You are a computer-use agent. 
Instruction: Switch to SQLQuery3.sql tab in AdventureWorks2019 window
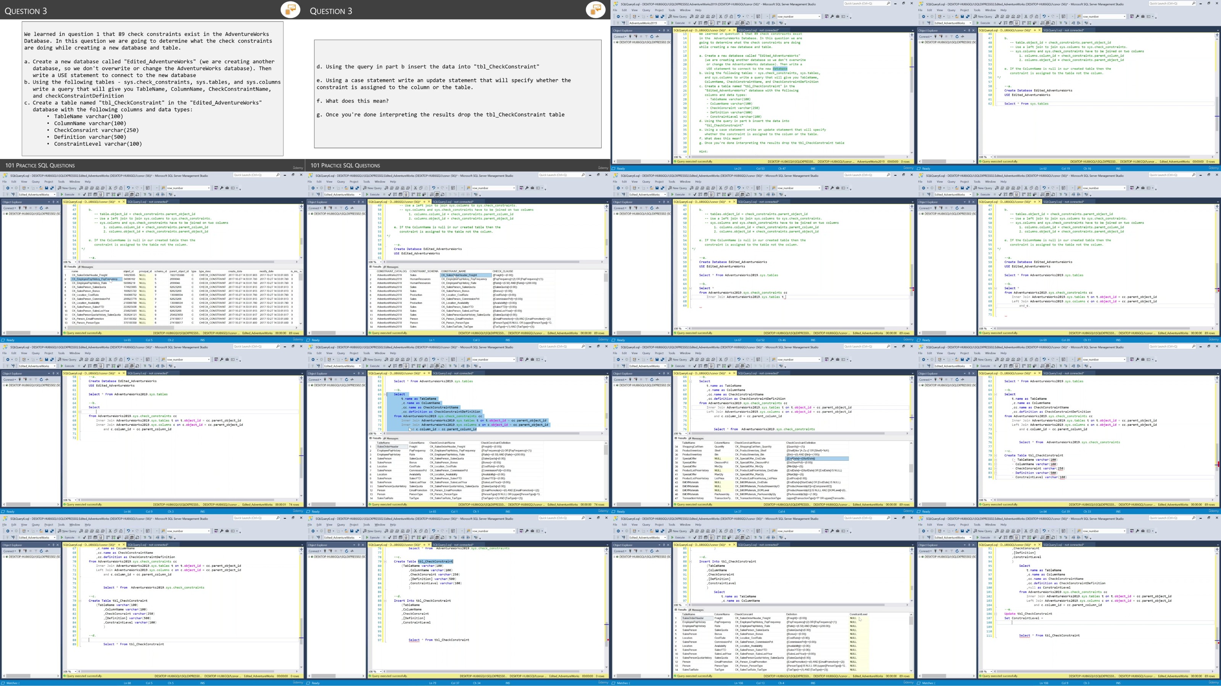pyautogui.click(x=758, y=30)
